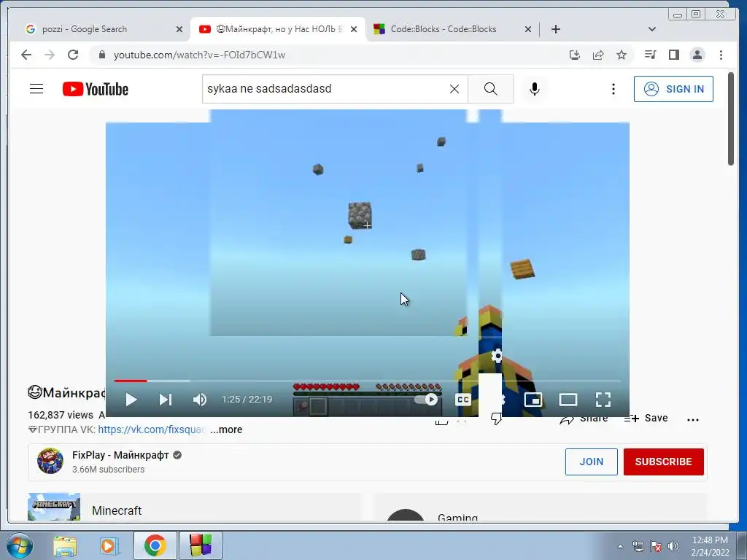Open the YouTube hamburger guide menu
This screenshot has width=747, height=560.
coord(36,89)
